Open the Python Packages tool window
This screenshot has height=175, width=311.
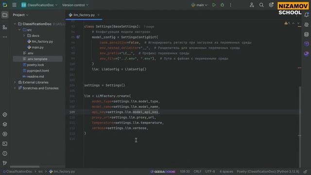pos(5,115)
